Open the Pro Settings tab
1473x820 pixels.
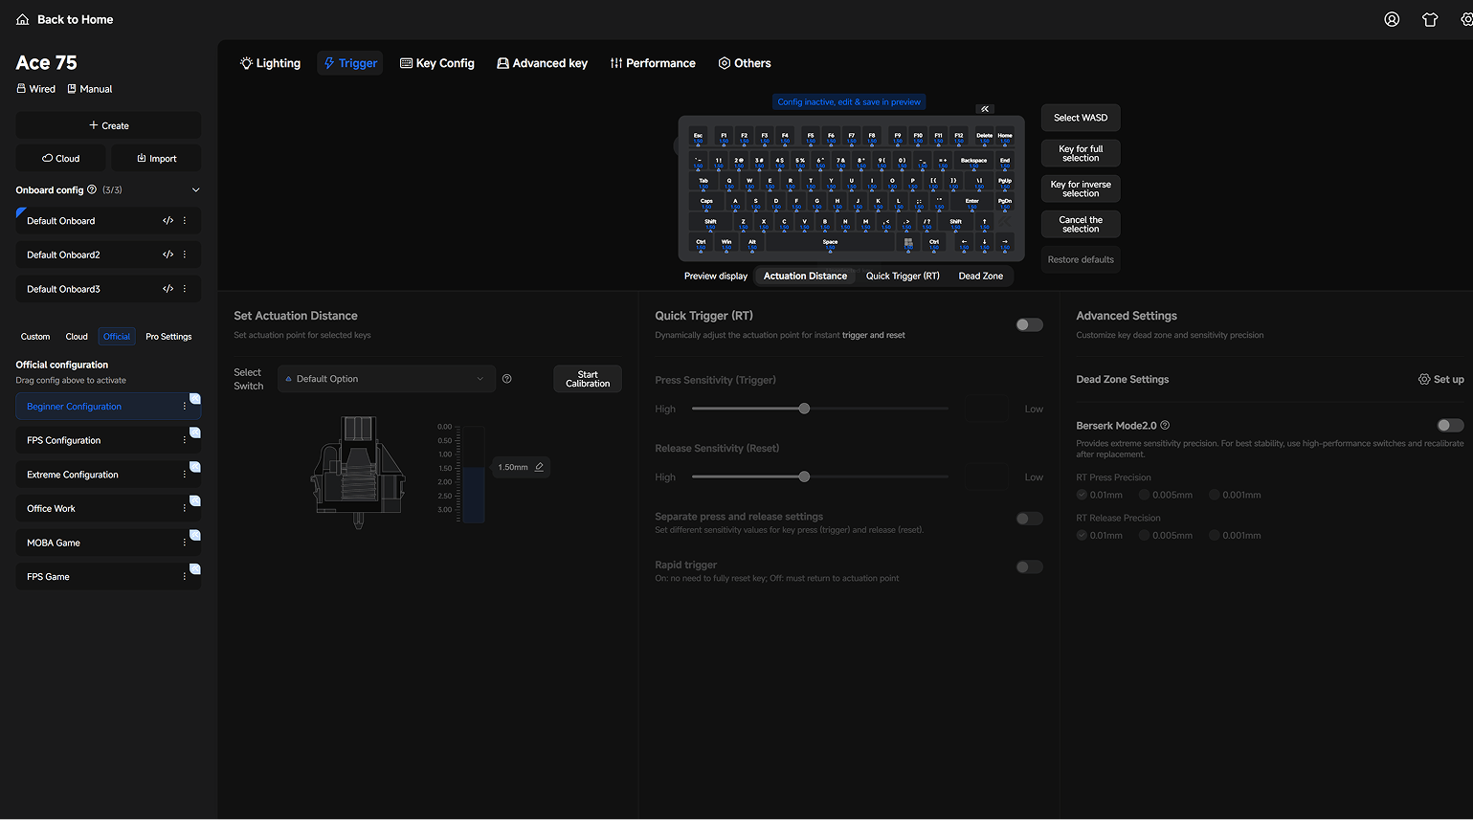click(x=168, y=337)
